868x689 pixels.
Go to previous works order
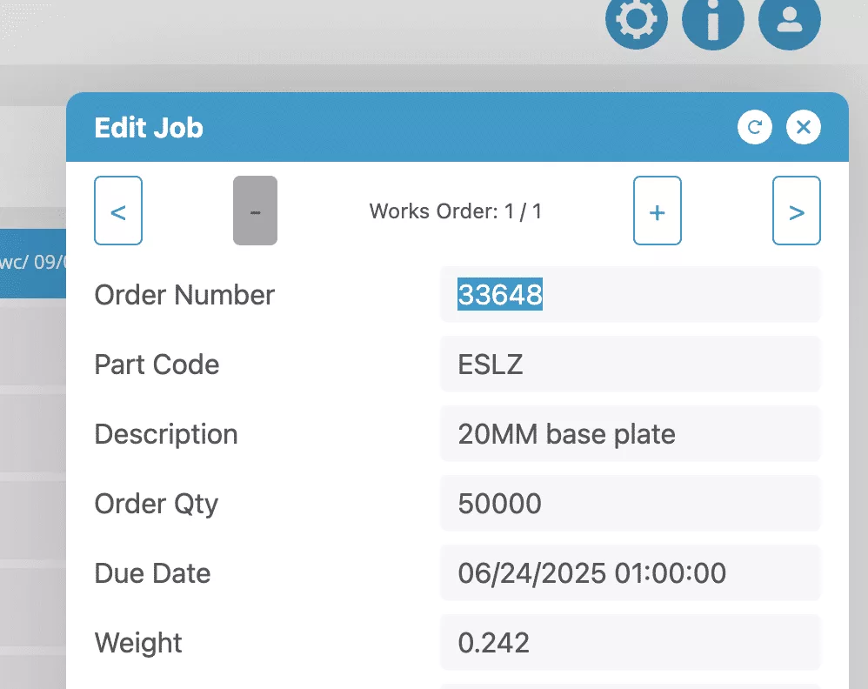(118, 211)
